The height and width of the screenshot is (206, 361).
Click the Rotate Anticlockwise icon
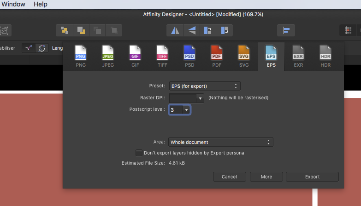pos(207,30)
